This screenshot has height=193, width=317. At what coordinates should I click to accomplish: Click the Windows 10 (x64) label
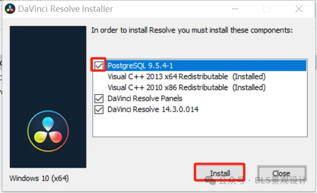[x=39, y=178]
